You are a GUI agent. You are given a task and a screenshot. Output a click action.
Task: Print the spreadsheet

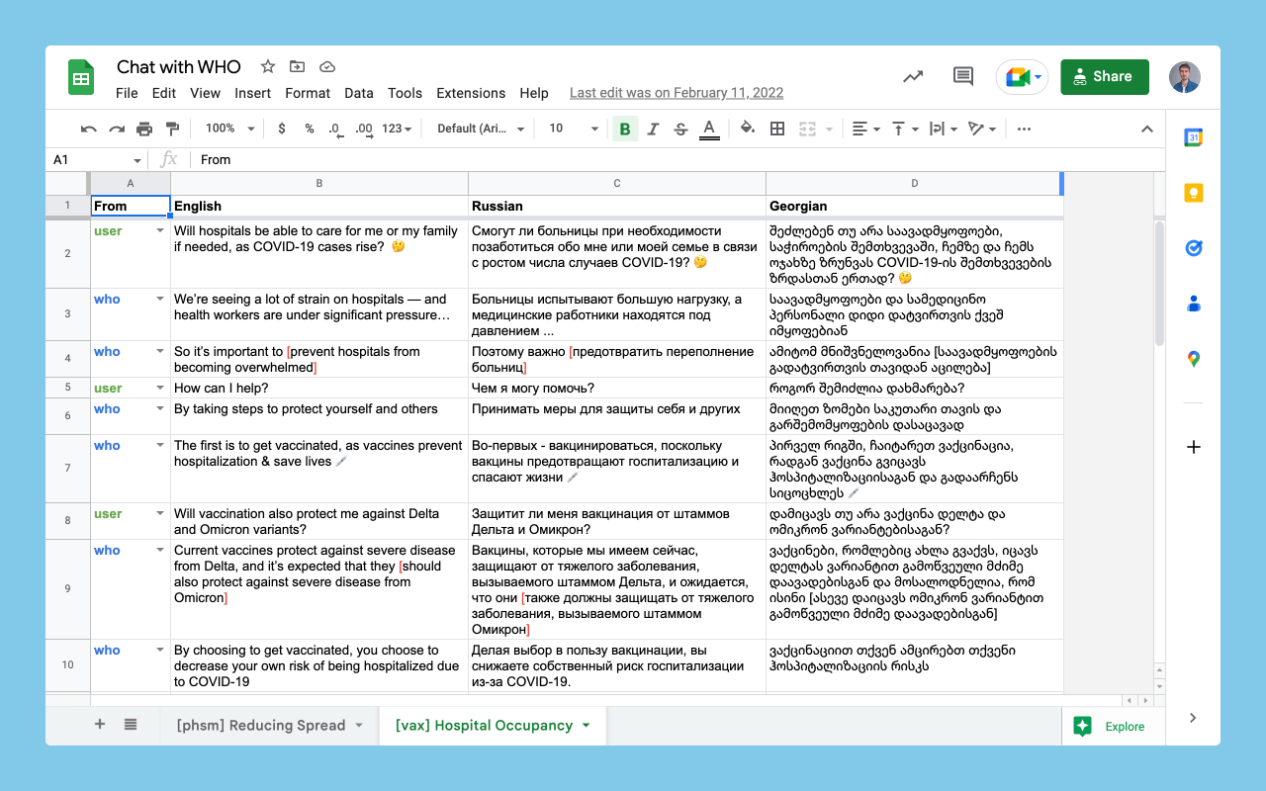pos(144,129)
